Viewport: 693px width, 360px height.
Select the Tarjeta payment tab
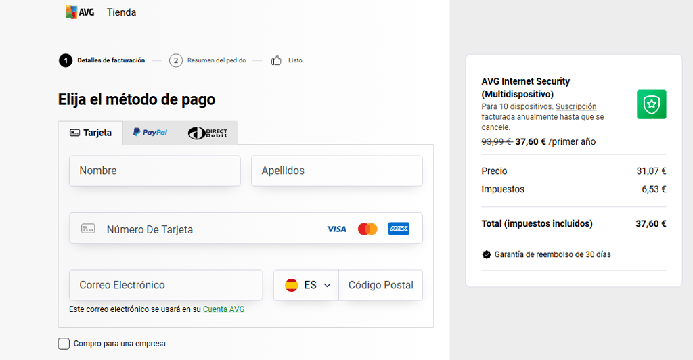(91, 133)
